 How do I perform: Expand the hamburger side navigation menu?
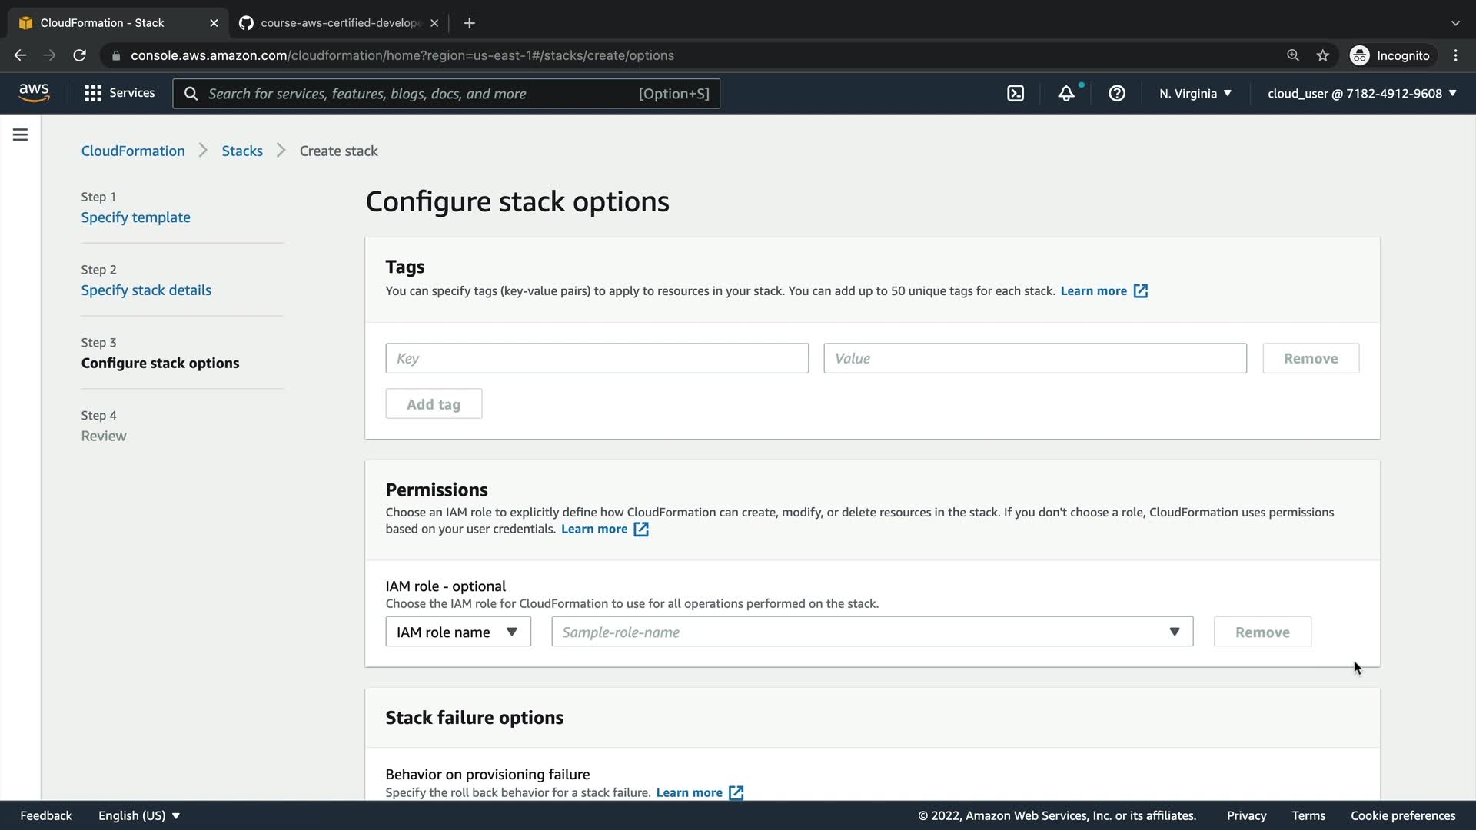pos(21,135)
